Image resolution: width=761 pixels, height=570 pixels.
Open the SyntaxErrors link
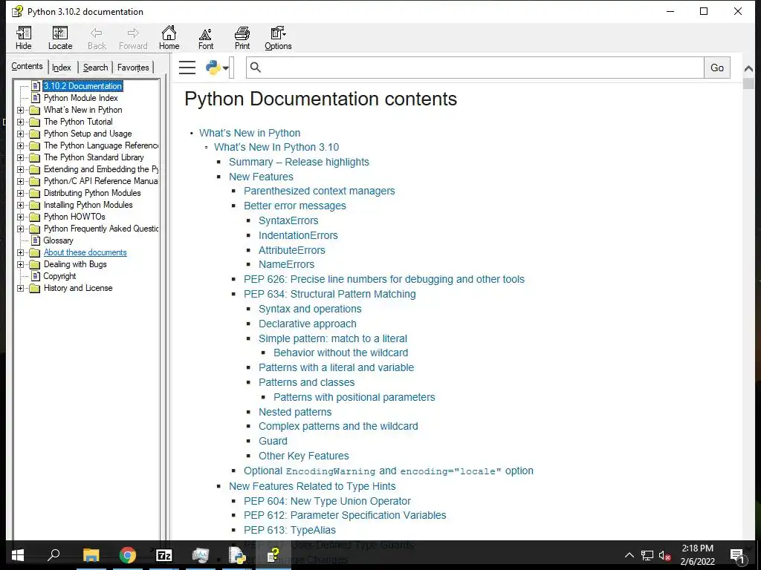(288, 220)
